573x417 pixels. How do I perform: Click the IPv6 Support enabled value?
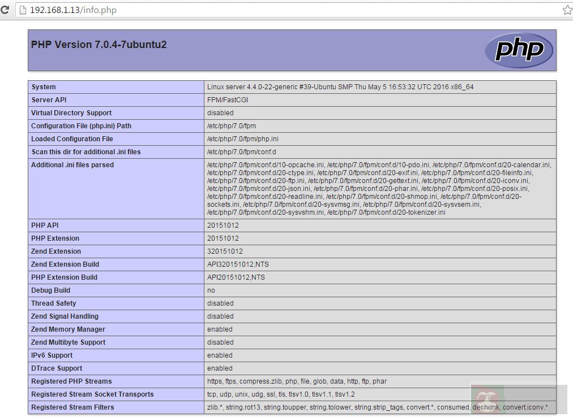point(220,355)
